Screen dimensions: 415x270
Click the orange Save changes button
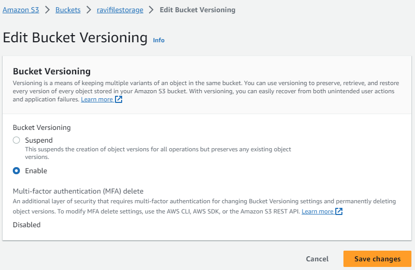[377, 259]
